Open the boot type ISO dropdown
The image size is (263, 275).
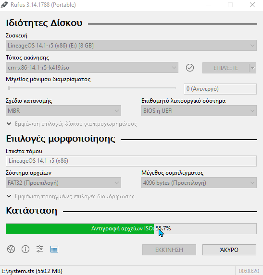(92, 68)
